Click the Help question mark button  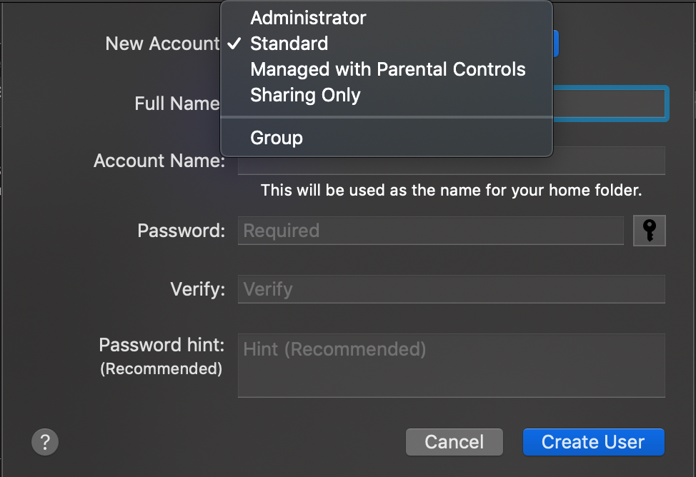point(45,441)
